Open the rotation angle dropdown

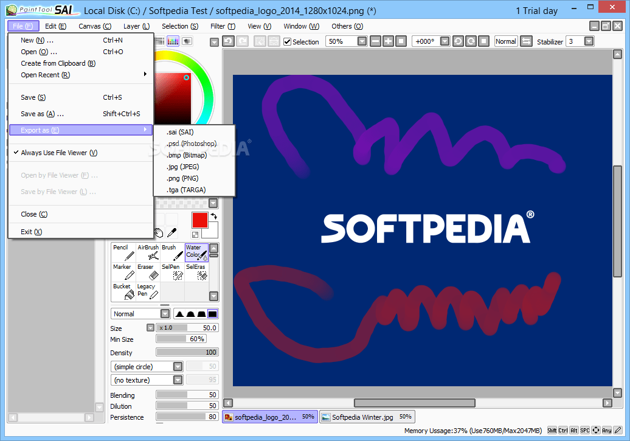445,41
